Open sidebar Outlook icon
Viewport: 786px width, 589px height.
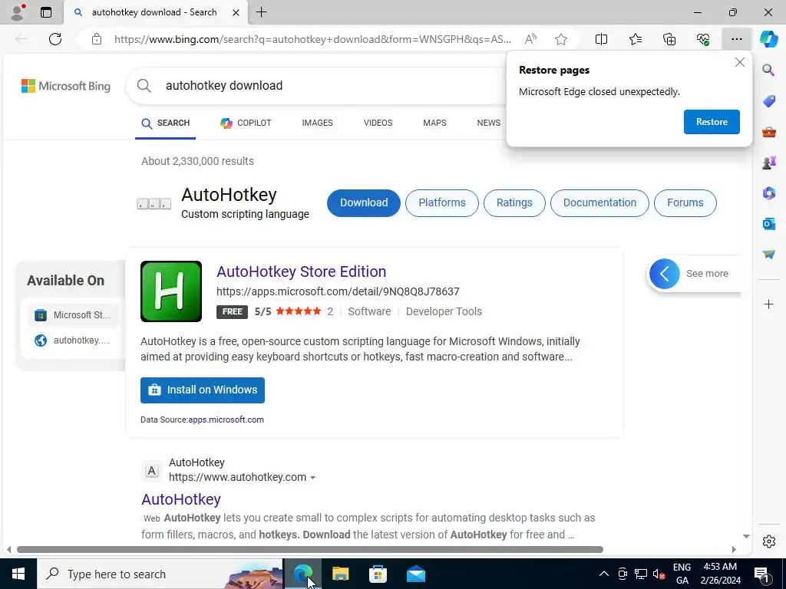click(768, 223)
